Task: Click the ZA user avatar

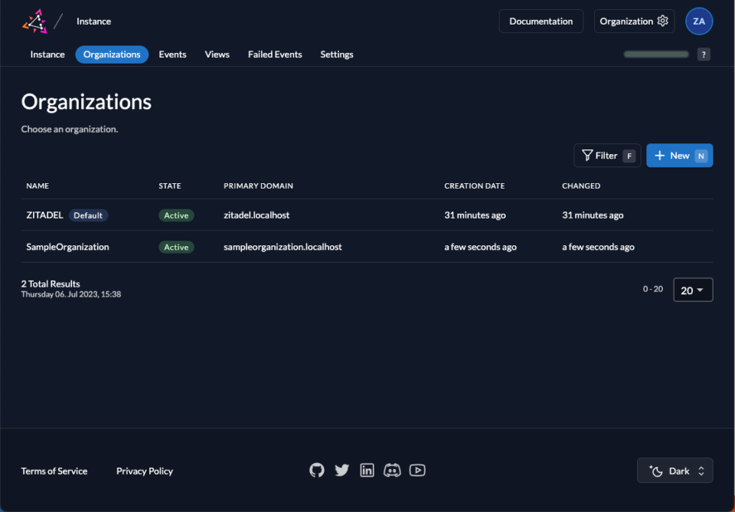Action: pos(698,21)
